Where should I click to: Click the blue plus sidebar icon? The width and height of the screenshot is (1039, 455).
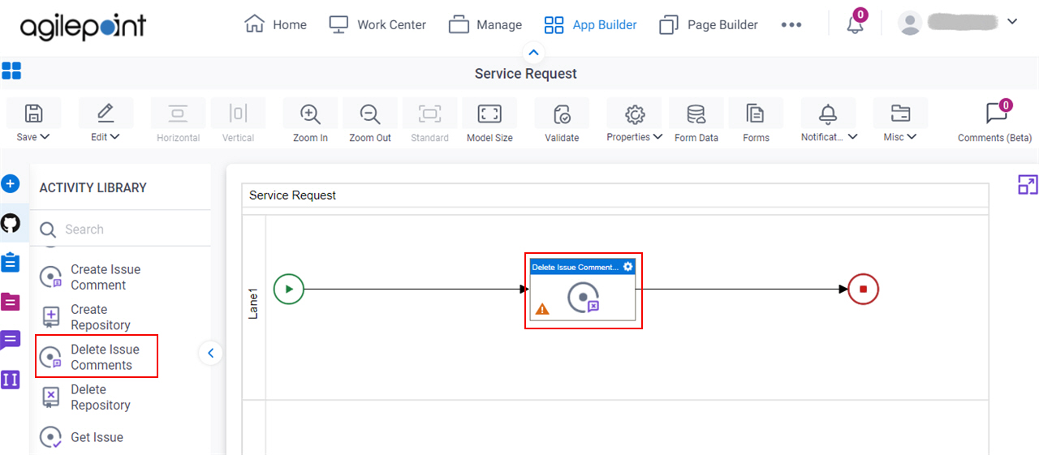[11, 184]
